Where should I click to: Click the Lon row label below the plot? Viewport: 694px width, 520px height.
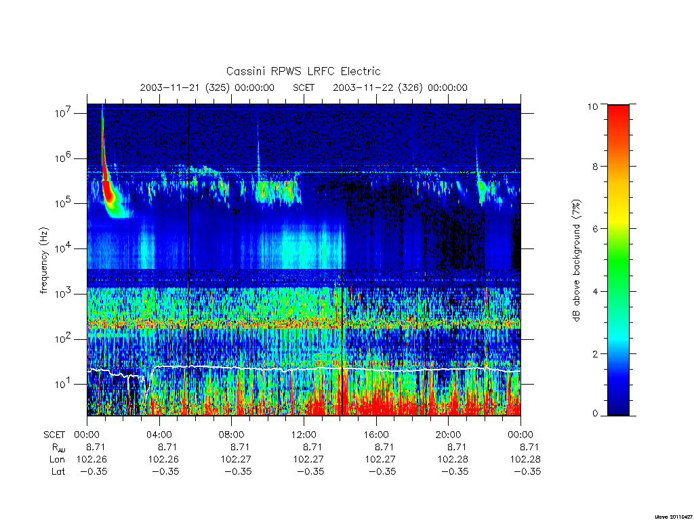point(57,460)
